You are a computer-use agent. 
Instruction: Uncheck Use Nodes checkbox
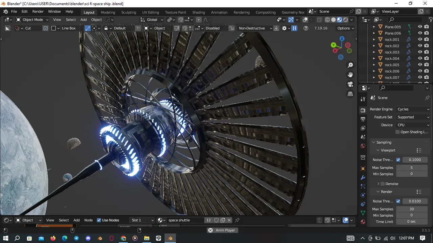click(x=99, y=220)
